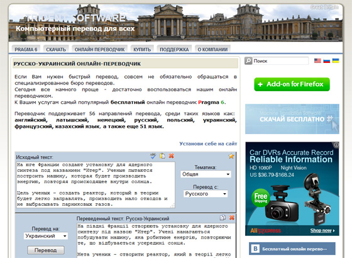This screenshot has width=352, height=258.
Task: Open the Тематика dropdown set to Общая
Action: pos(206,174)
